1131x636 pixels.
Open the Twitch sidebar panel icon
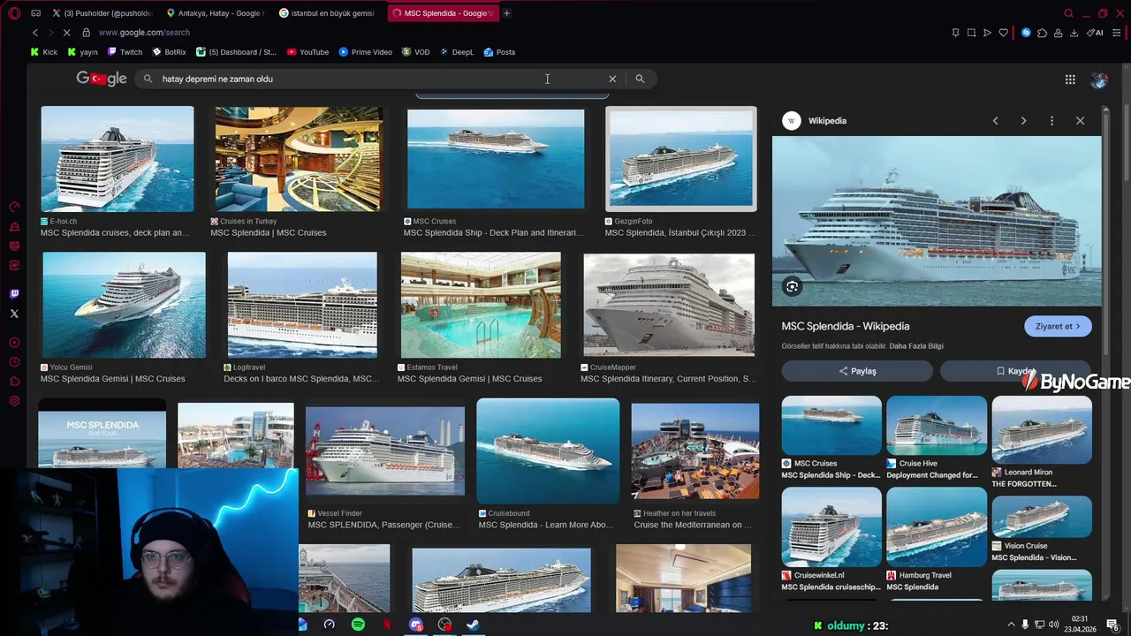click(x=14, y=294)
